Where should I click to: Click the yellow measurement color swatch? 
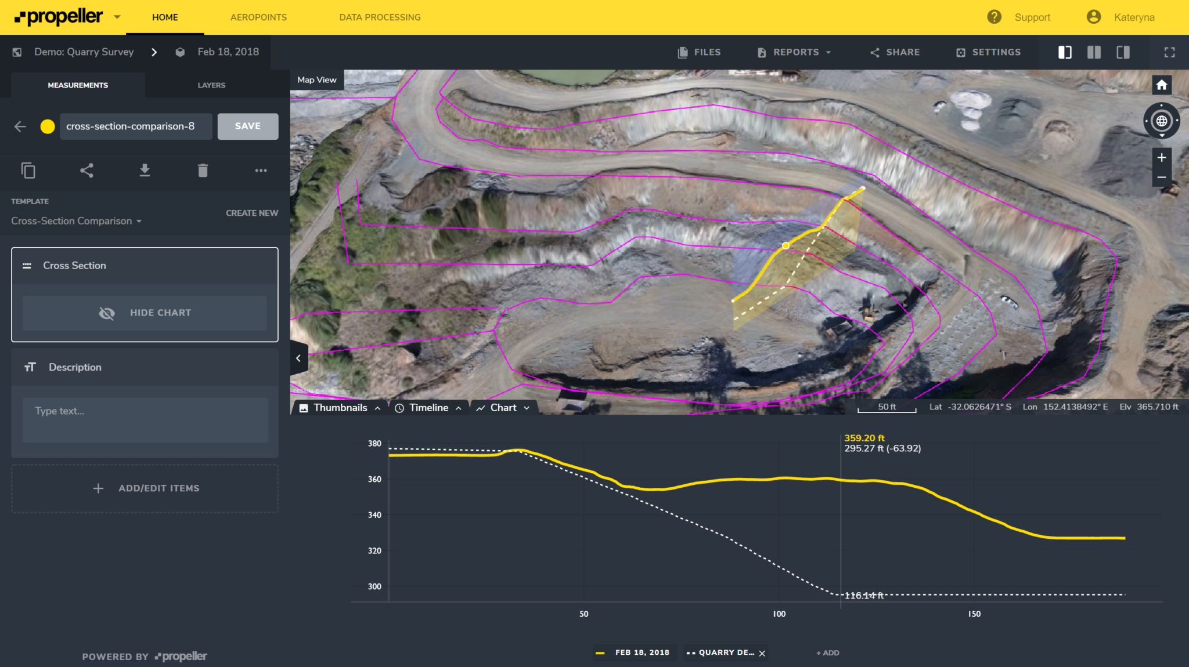(x=48, y=126)
